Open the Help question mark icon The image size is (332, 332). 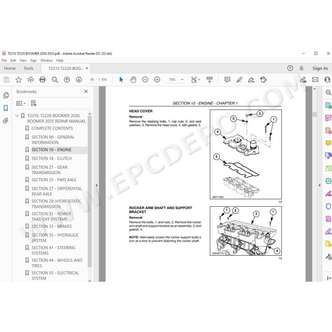290,68
